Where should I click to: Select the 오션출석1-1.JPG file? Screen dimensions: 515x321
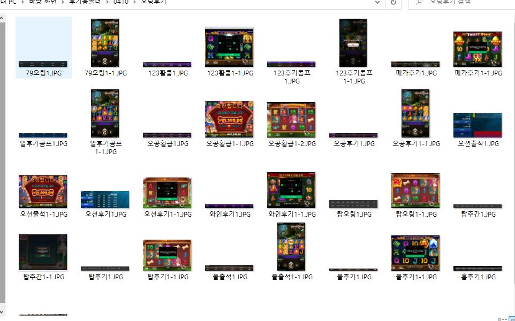pyautogui.click(x=43, y=192)
